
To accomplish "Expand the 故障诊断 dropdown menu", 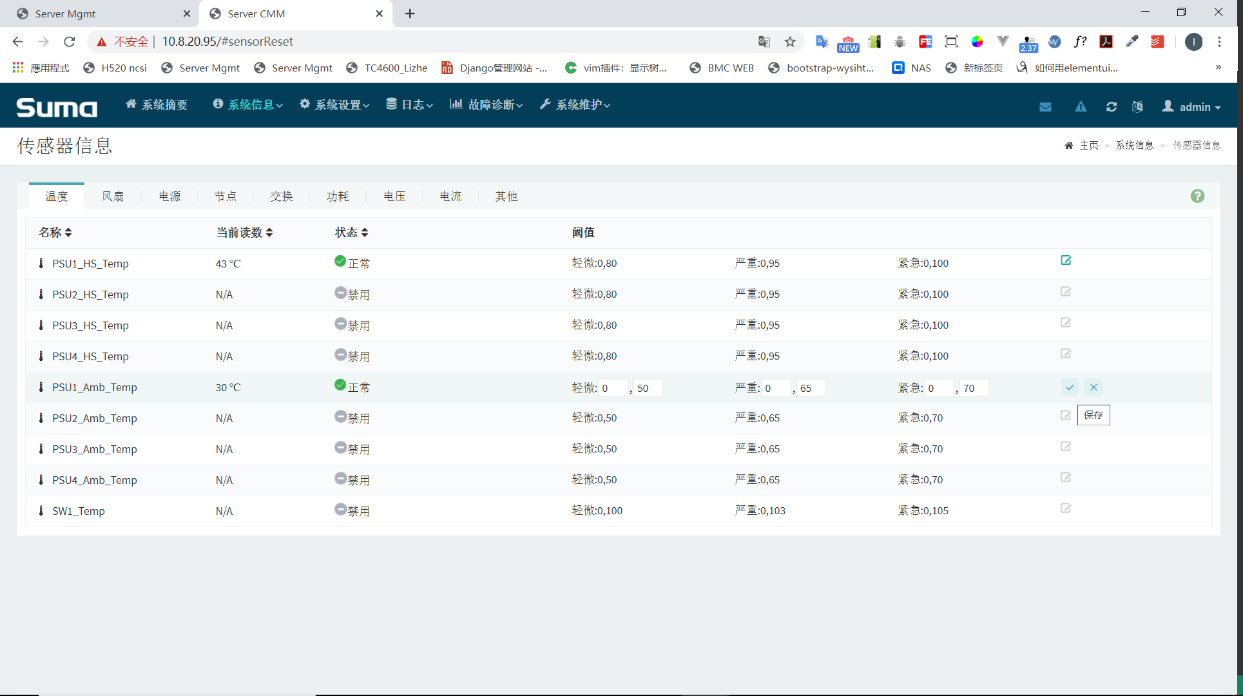I will (486, 105).
